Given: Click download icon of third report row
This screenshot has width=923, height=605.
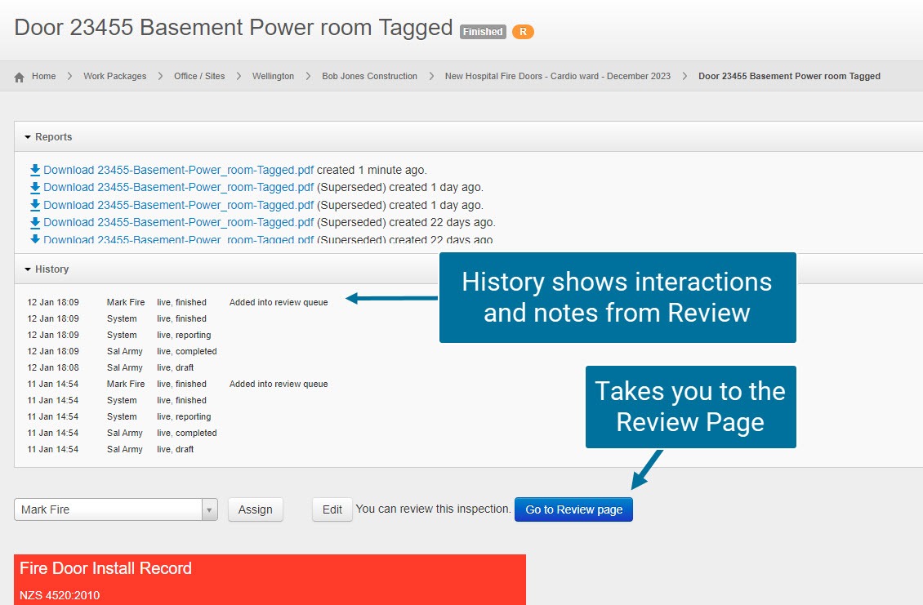Looking at the screenshot, I should pyautogui.click(x=35, y=205).
